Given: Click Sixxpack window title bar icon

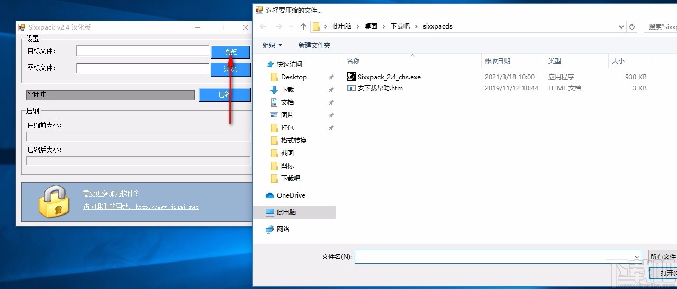Looking at the screenshot, I should click(x=22, y=27).
